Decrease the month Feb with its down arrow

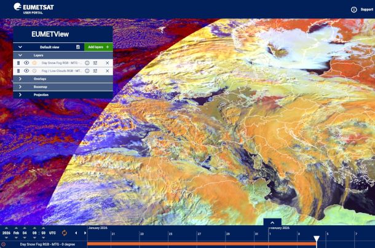[16, 238]
